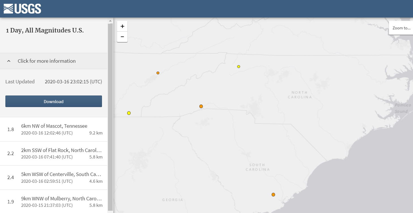Click the Last Updated timestamp 2020-03-16 23:02:15
The height and width of the screenshot is (213, 413).
(73, 82)
